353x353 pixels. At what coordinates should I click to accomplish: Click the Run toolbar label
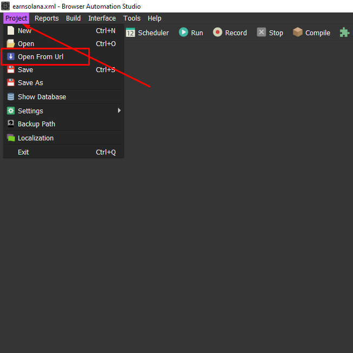click(x=197, y=33)
